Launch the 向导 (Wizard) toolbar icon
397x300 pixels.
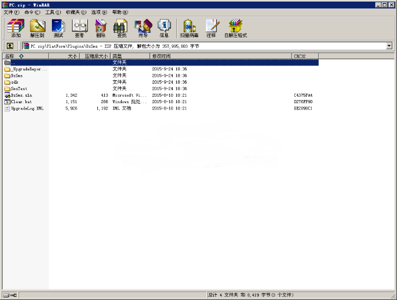click(x=143, y=28)
